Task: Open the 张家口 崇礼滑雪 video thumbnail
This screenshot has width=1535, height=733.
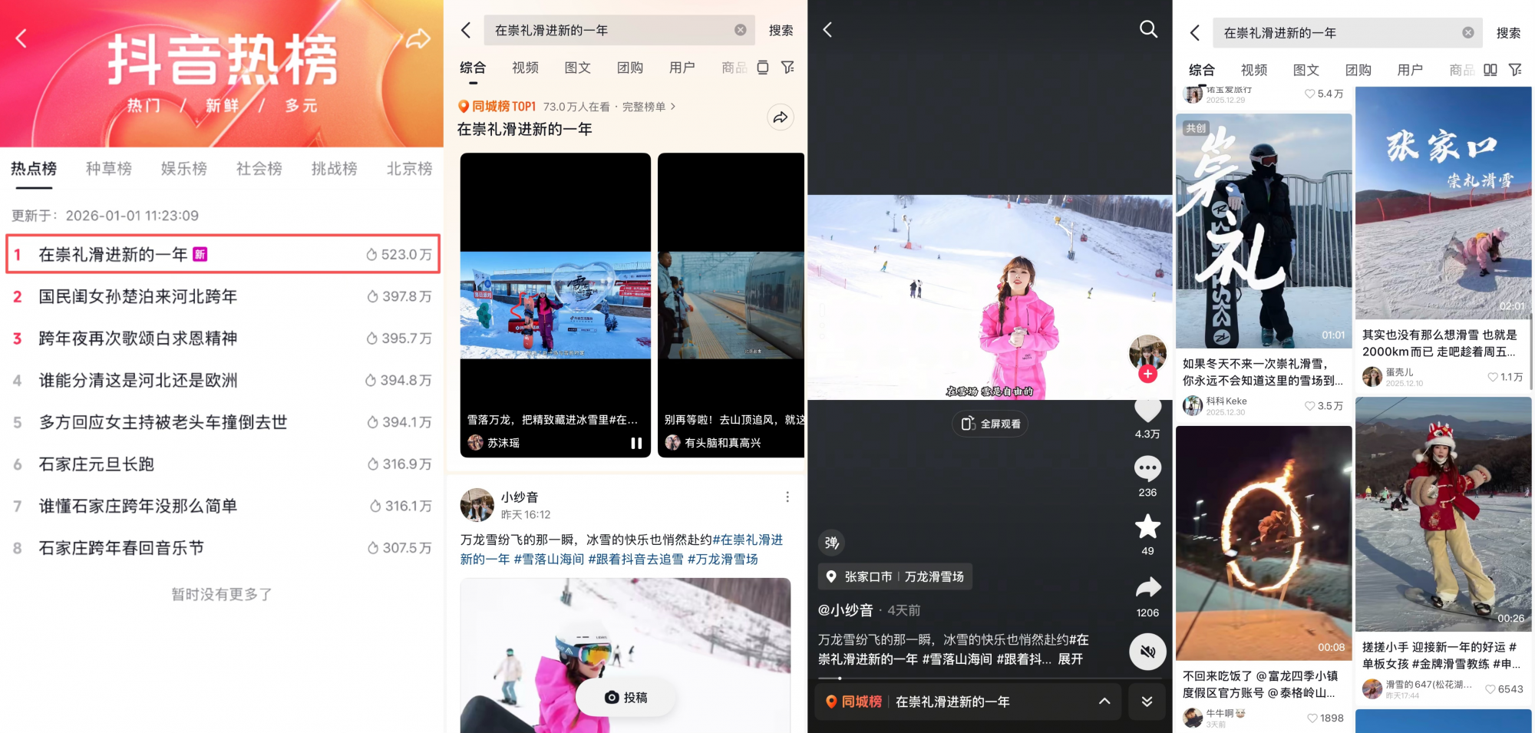Action: tap(1443, 203)
